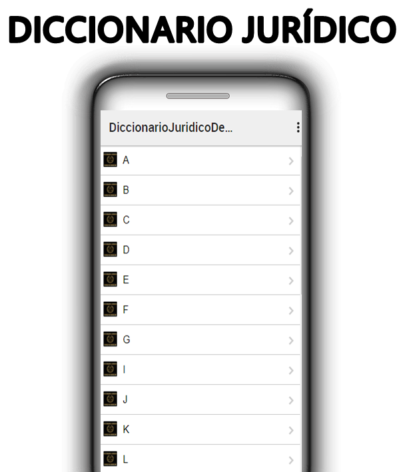Select the letter I text label

(x=125, y=370)
